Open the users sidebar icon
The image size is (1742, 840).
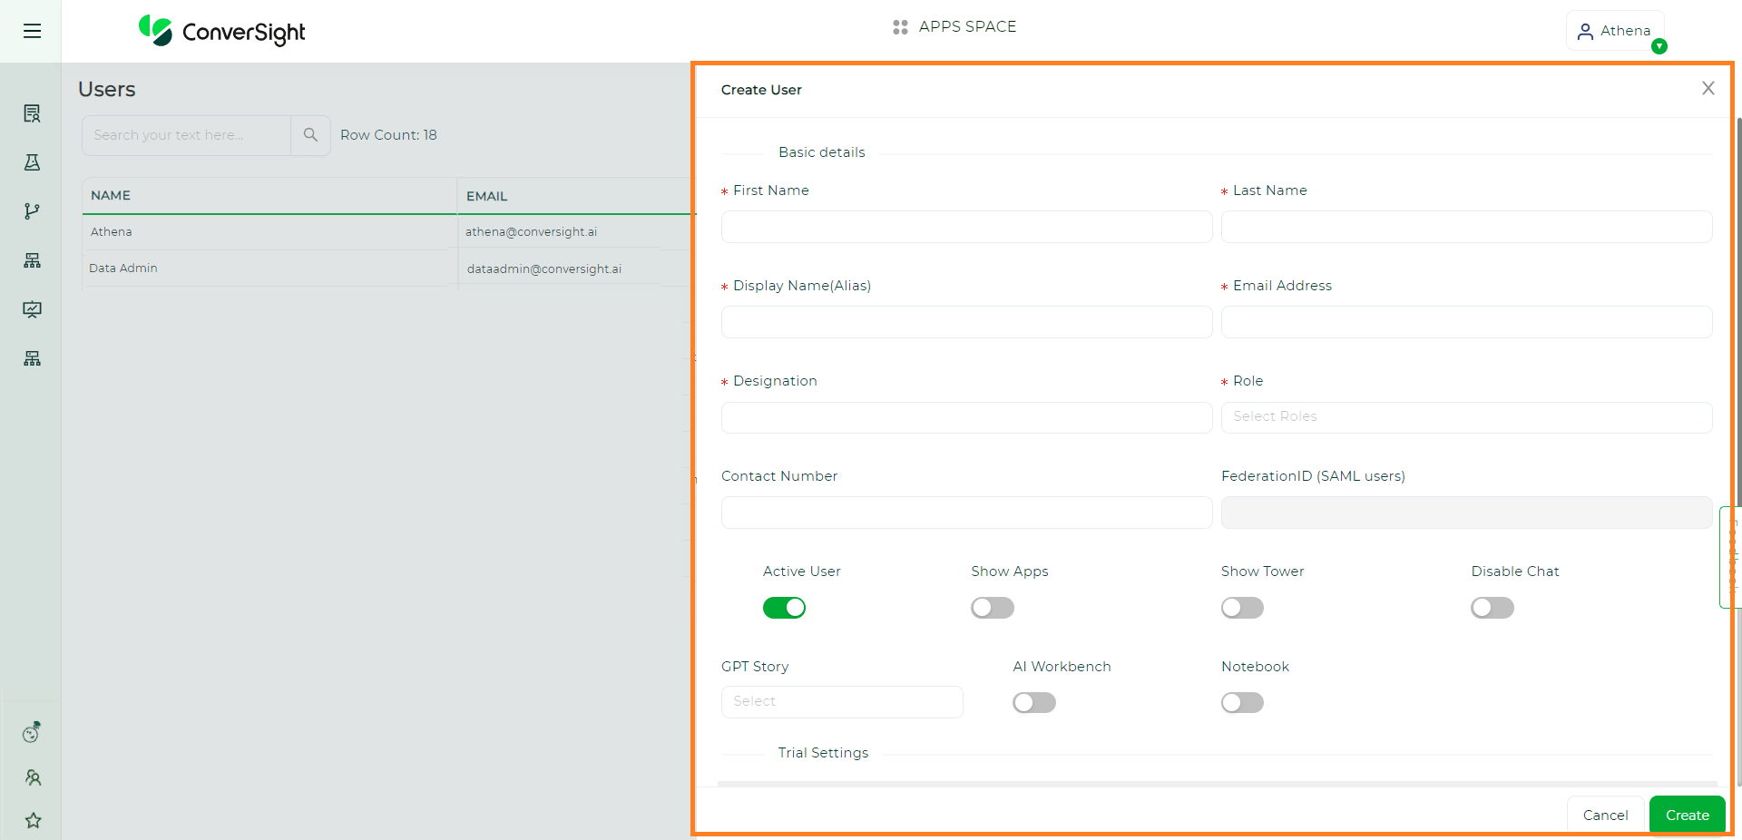[x=33, y=777]
